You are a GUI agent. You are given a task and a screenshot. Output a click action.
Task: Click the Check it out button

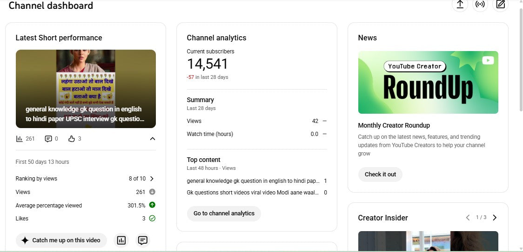[380, 174]
